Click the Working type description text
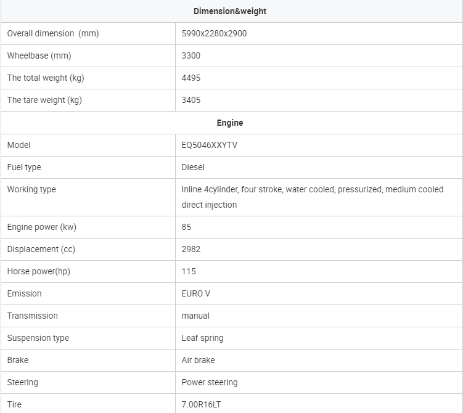This screenshot has height=413, width=463. [313, 197]
